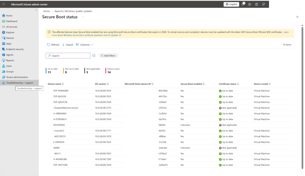This screenshot has width=305, height=176.
Task: Export the Secure Boot report
Action: [x=68, y=45]
